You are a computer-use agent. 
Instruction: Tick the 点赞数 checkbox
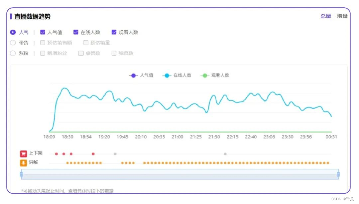point(80,53)
